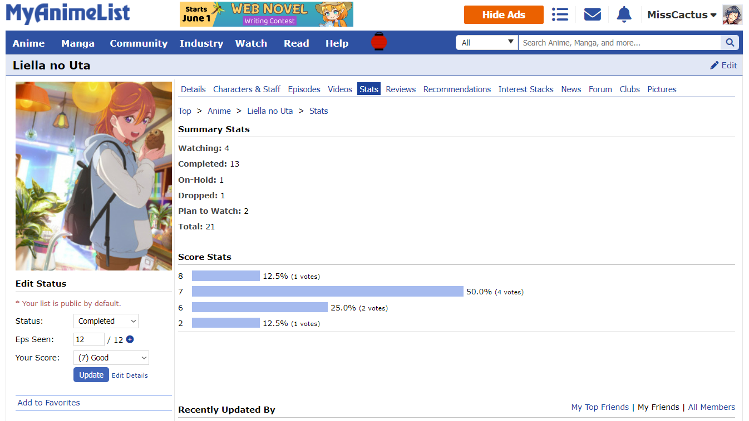749x421 pixels.
Task: Switch to the Interest Stacks tab
Action: click(526, 89)
